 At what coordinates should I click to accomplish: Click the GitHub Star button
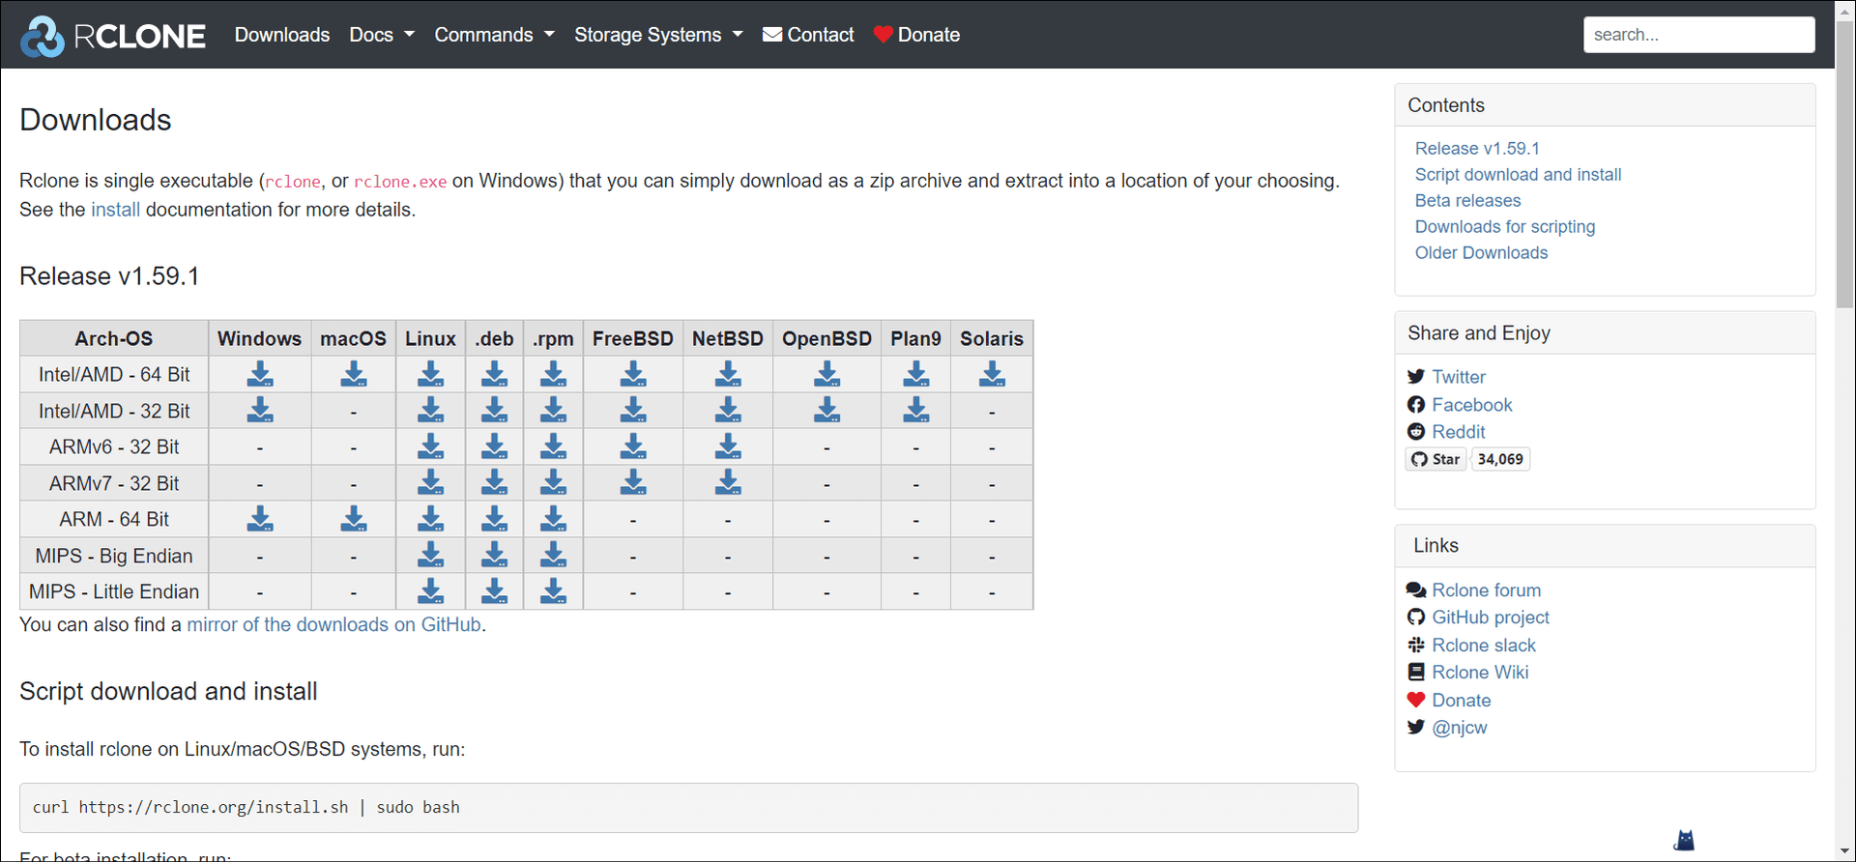(x=1435, y=459)
